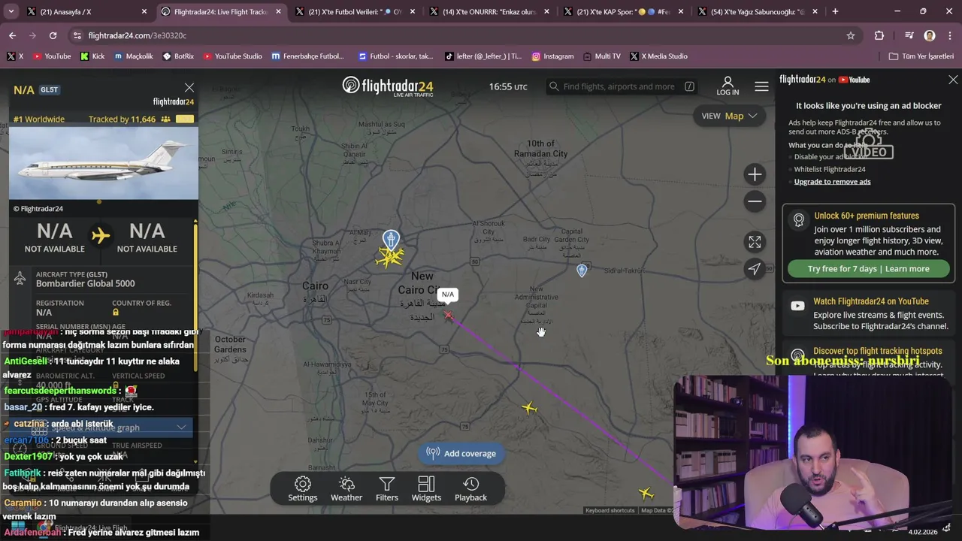Open a new browser tab
Image resolution: width=962 pixels, height=541 pixels.
click(835, 11)
